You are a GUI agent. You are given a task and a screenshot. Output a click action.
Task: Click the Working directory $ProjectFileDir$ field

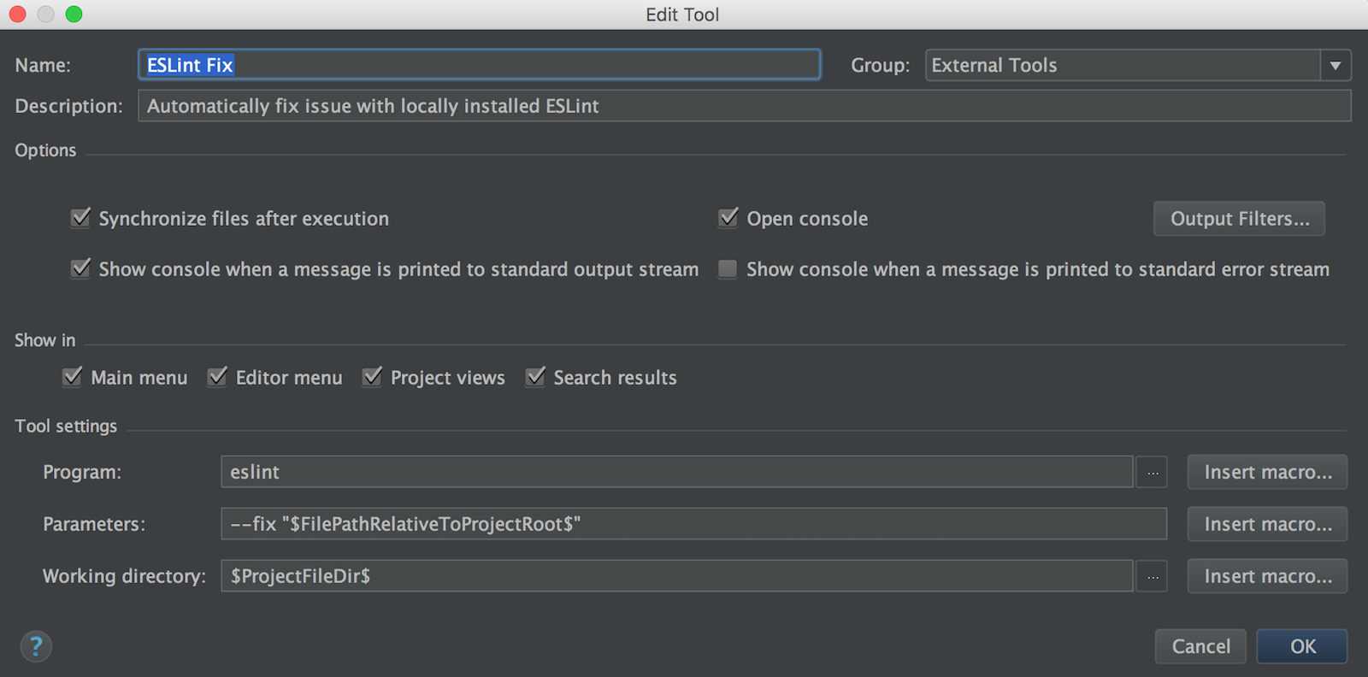[x=677, y=576]
